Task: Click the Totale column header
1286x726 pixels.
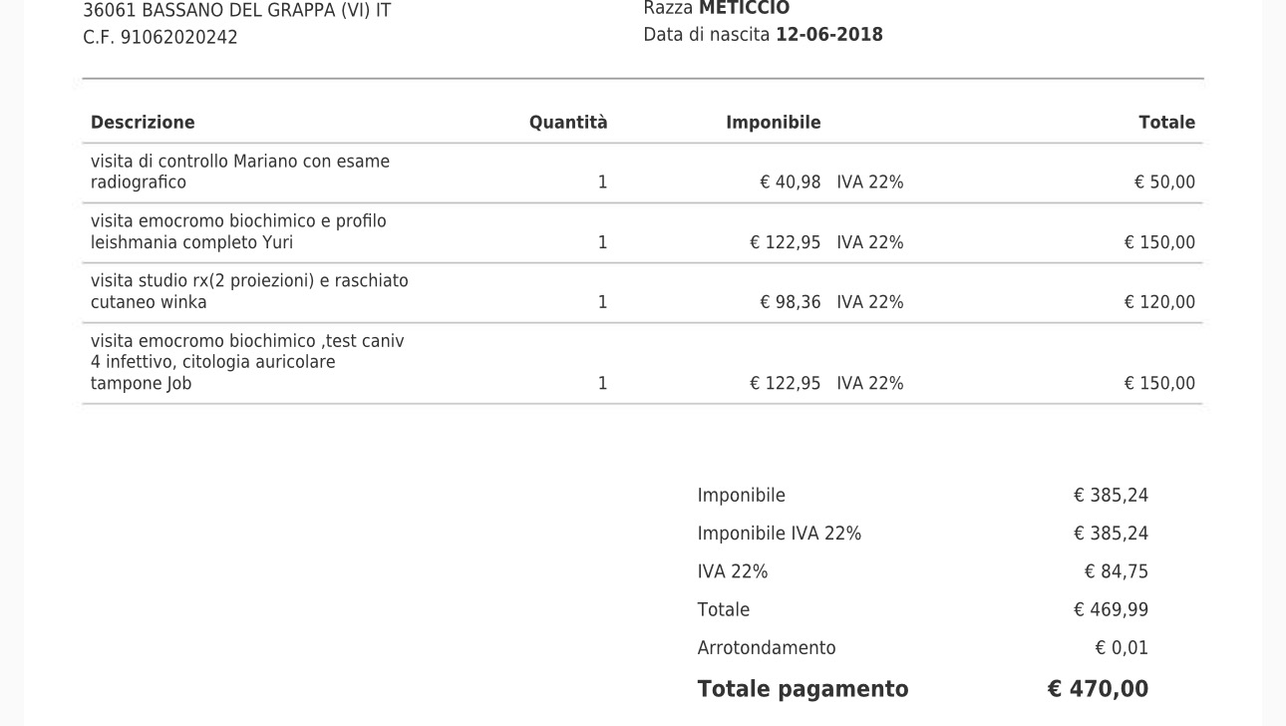Action: 1167,123
